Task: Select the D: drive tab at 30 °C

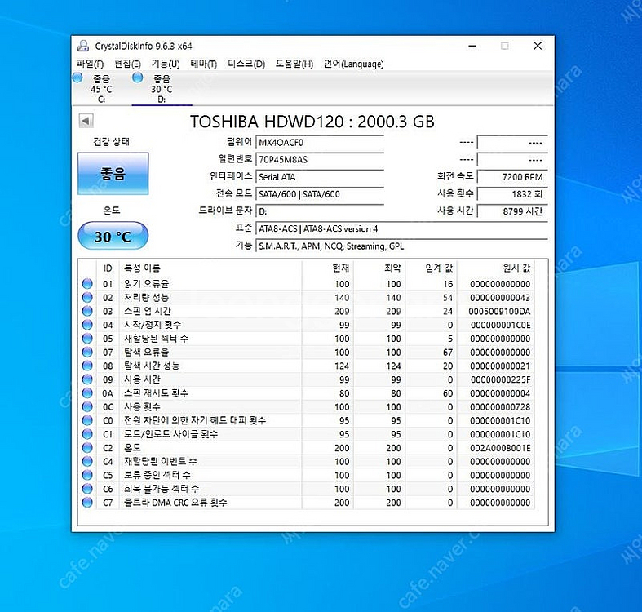Action: pyautogui.click(x=162, y=88)
